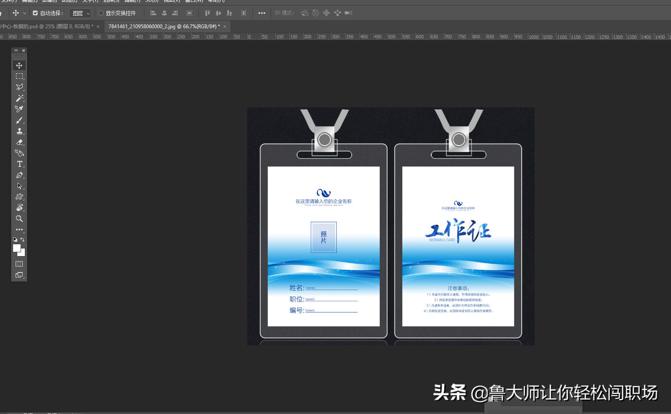The height and width of the screenshot is (414, 671).
Task: Close the 7841461_210958060000_2.jpg tab
Action: click(225, 26)
